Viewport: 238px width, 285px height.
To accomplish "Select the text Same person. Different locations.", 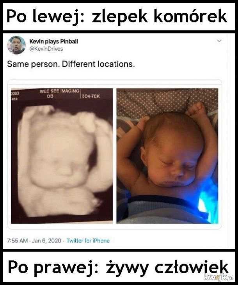I will (x=71, y=64).
